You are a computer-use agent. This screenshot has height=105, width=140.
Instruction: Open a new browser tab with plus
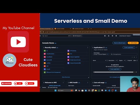(91, 29)
